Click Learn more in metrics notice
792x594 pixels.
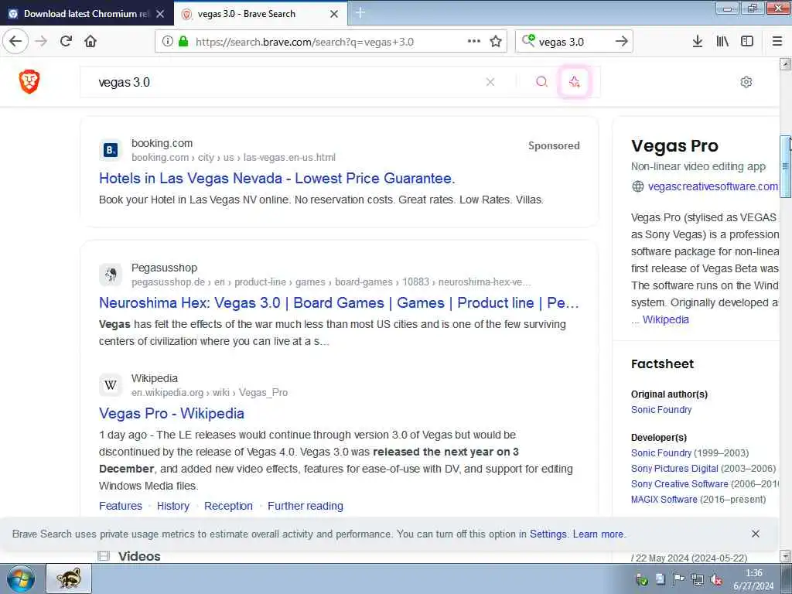pos(598,534)
